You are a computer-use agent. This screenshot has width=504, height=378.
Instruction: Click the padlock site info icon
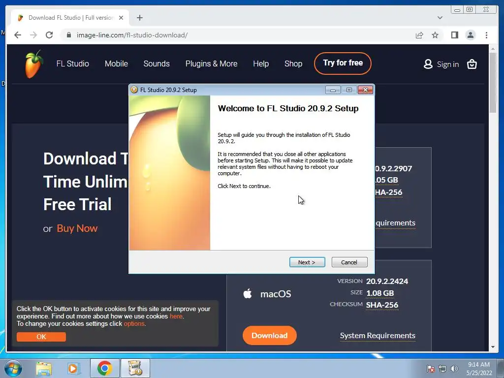pyautogui.click(x=69, y=35)
